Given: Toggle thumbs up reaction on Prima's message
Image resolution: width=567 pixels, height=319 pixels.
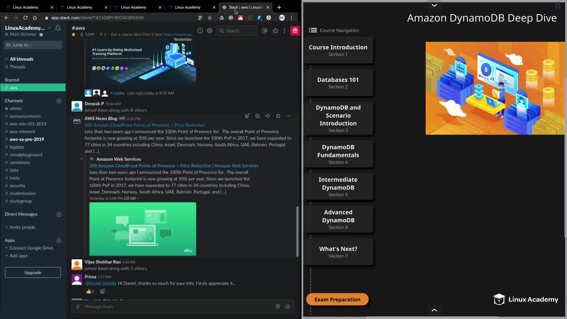Looking at the screenshot, I should [x=90, y=292].
